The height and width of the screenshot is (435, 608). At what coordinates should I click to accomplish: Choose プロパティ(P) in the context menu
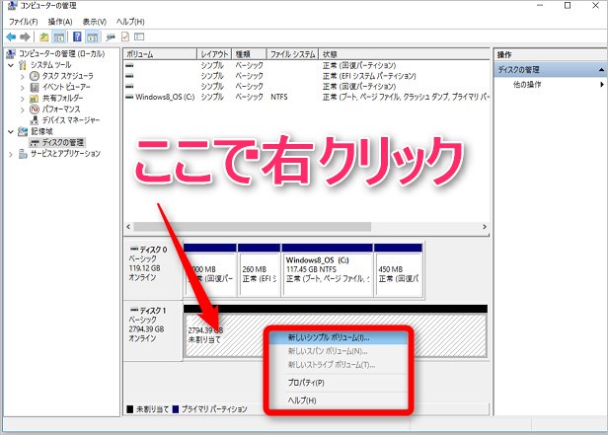[x=338, y=383]
